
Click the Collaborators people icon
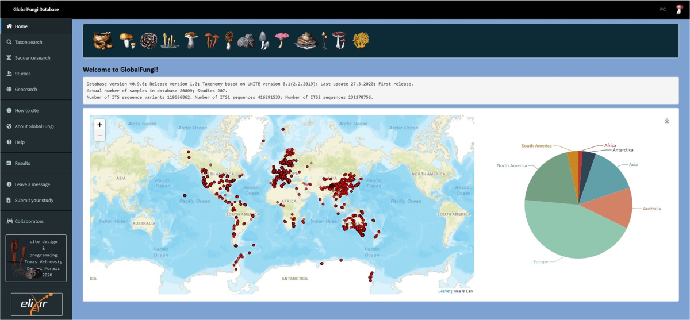click(x=9, y=221)
